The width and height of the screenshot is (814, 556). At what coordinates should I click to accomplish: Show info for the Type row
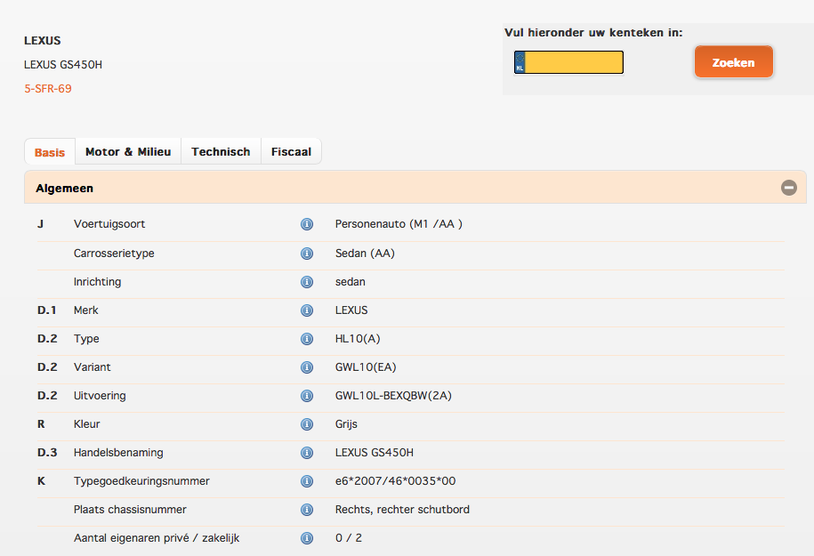[x=307, y=339]
